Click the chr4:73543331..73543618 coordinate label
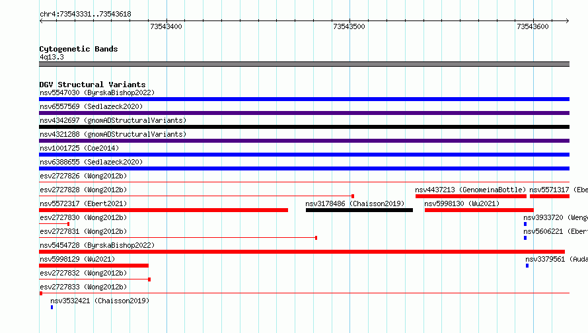588x333 pixels. (x=85, y=15)
